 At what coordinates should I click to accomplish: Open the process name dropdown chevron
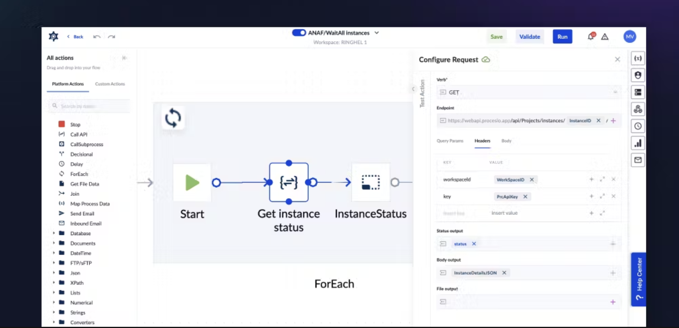click(377, 33)
